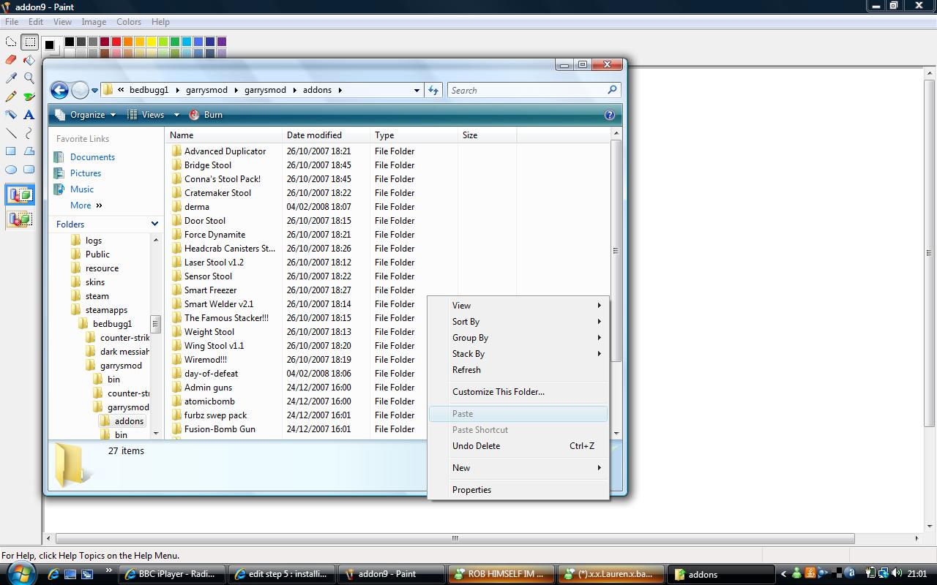Open the Colors menu
This screenshot has height=585, width=937.
pos(129,22)
